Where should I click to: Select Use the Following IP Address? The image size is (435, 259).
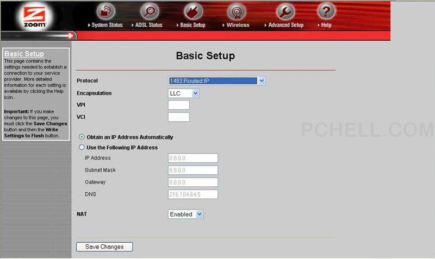pos(82,147)
